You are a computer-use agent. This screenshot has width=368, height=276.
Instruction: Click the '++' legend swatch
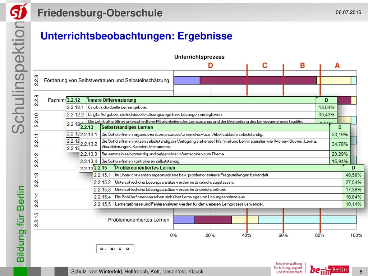(x=101, y=249)
